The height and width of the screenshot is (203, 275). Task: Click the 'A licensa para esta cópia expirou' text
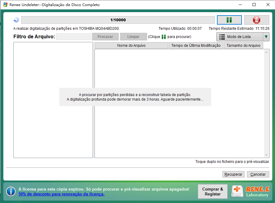pyautogui.click(x=104, y=189)
